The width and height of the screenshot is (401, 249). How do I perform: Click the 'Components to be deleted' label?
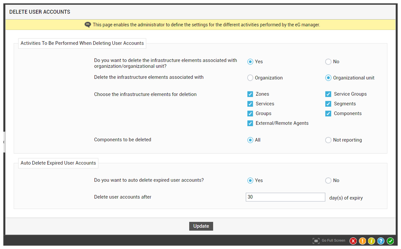tap(123, 140)
